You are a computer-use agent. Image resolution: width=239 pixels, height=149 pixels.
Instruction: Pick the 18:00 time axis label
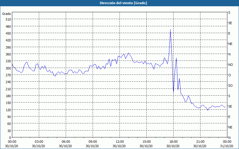174,142
